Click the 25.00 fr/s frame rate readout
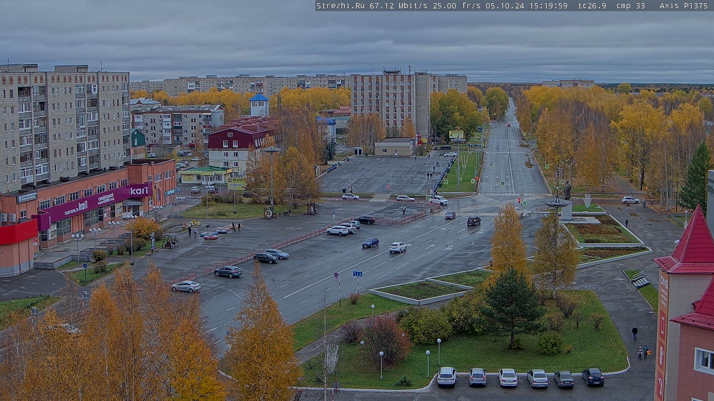714x401 pixels. (457, 6)
